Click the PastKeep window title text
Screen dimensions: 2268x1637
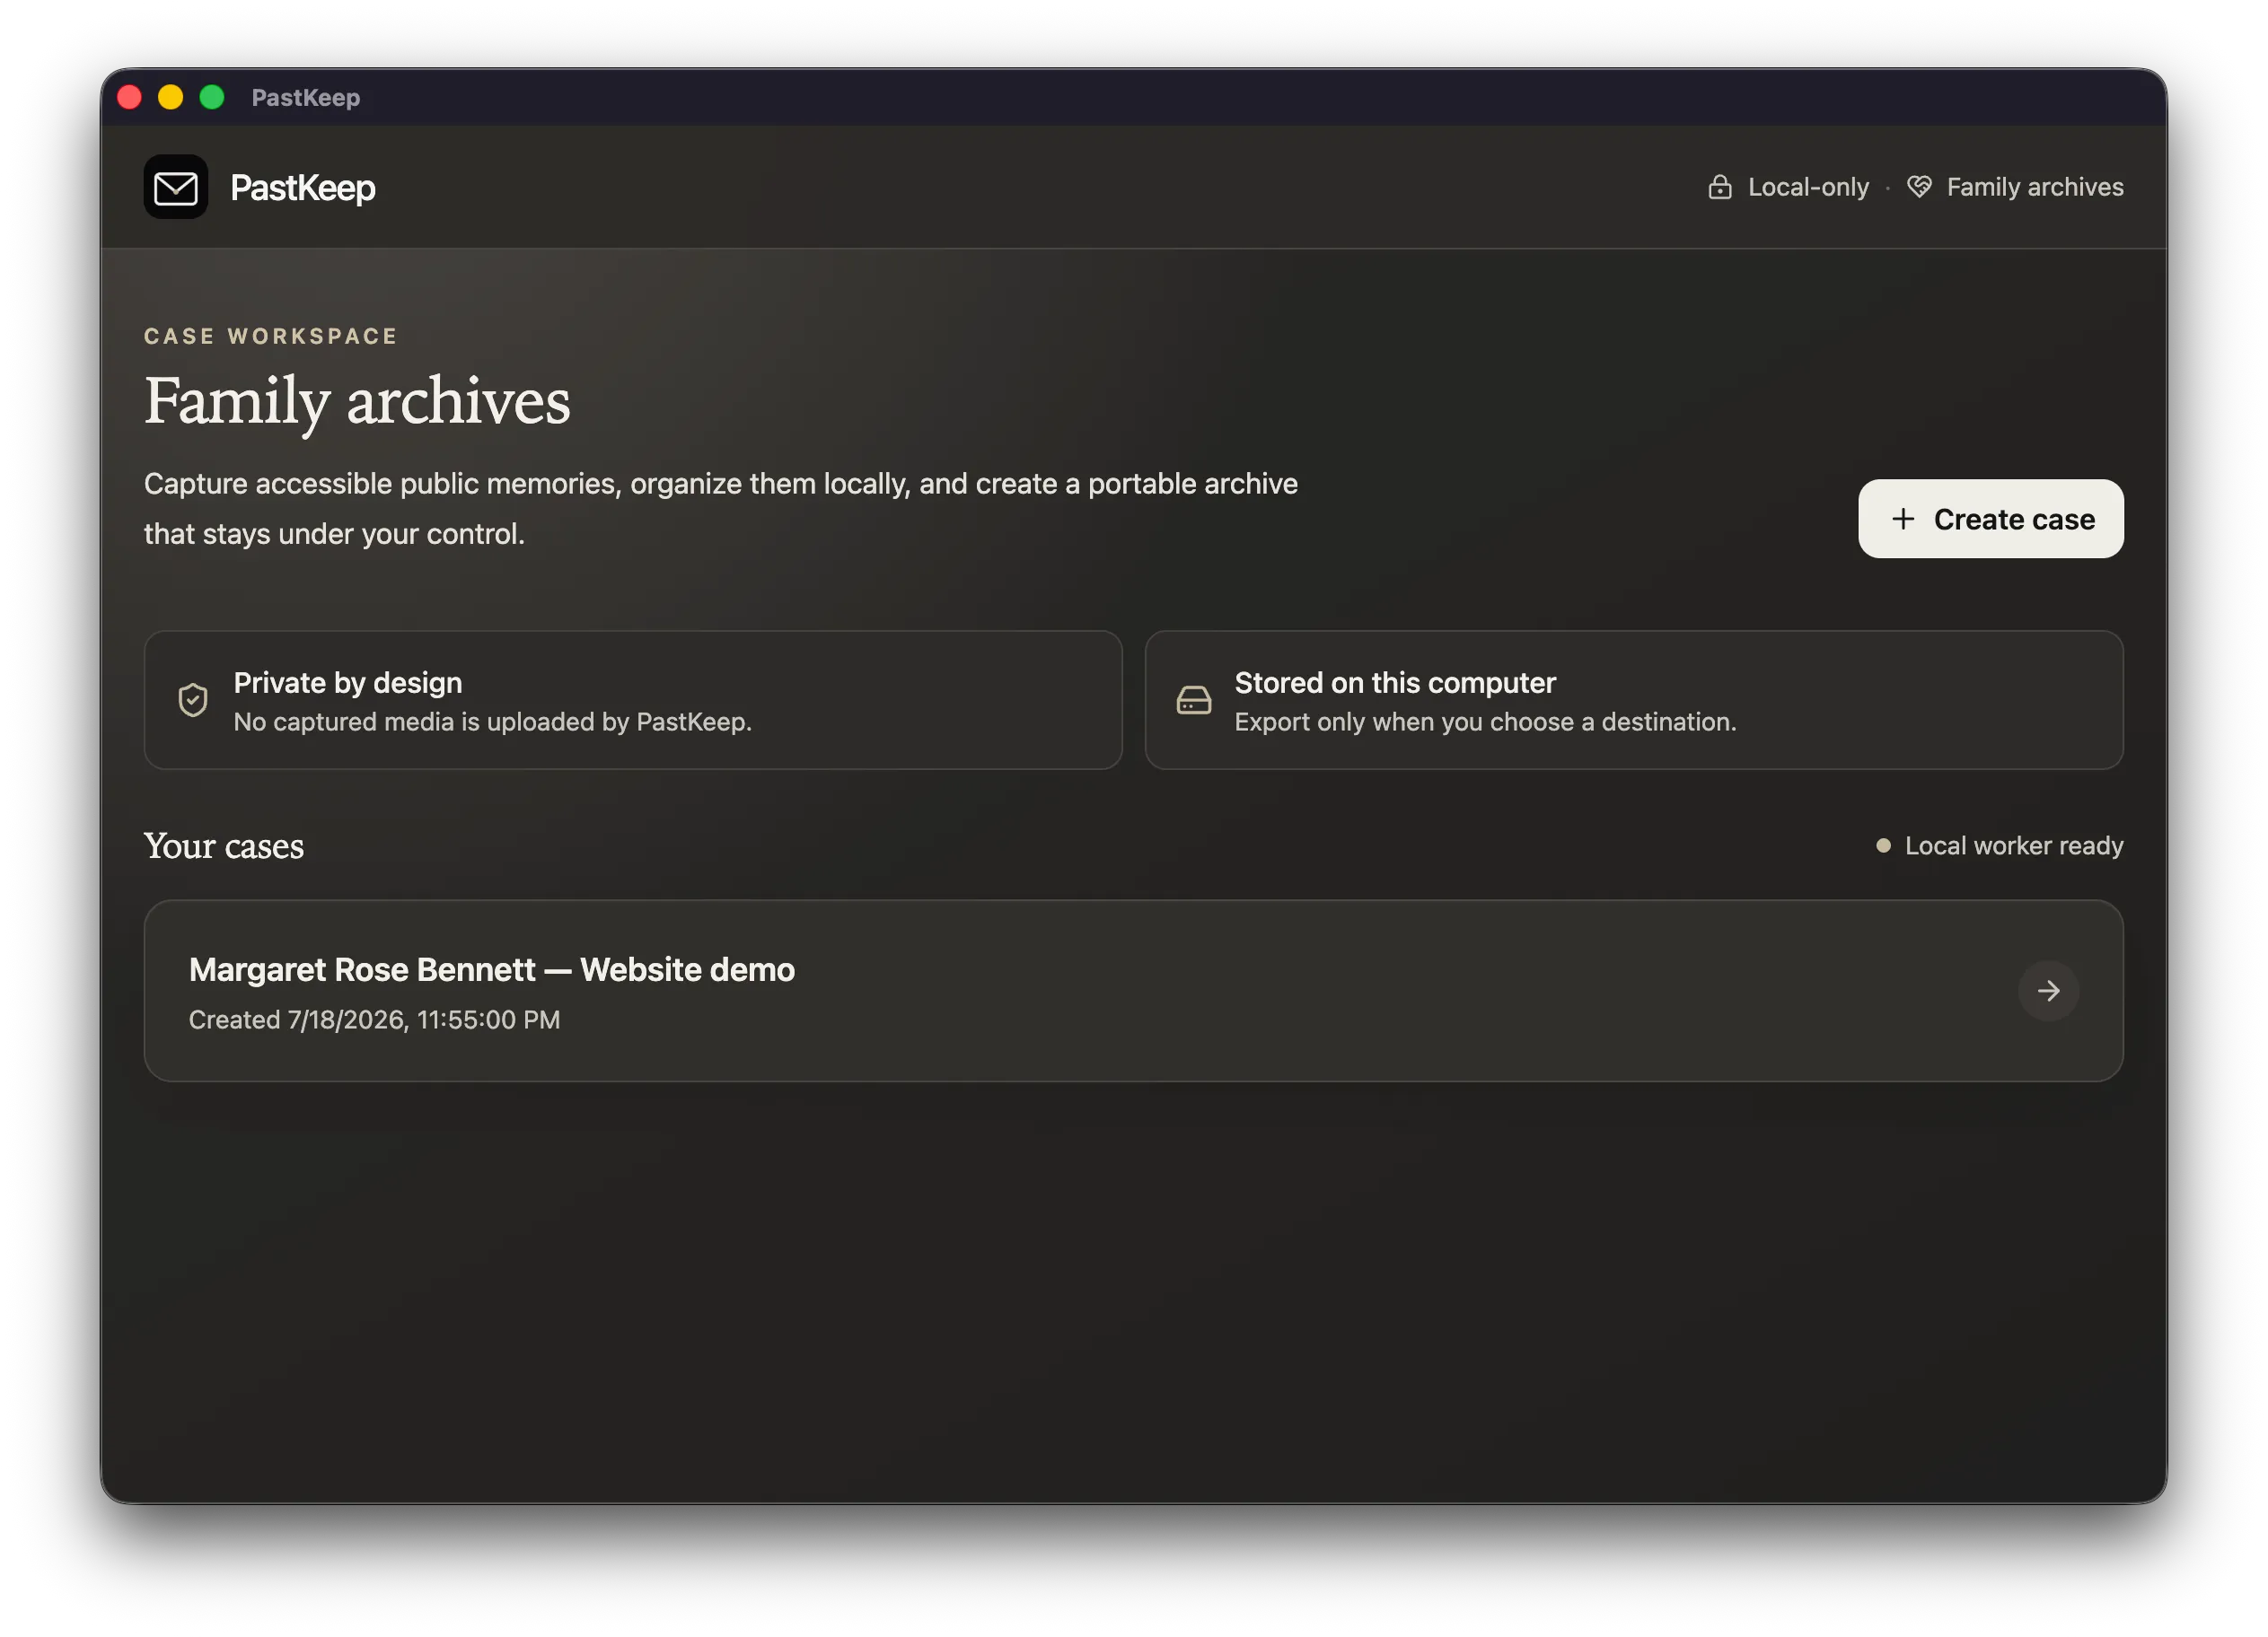(306, 98)
